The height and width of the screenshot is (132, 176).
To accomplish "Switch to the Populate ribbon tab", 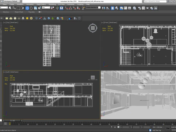I will (32, 12).
